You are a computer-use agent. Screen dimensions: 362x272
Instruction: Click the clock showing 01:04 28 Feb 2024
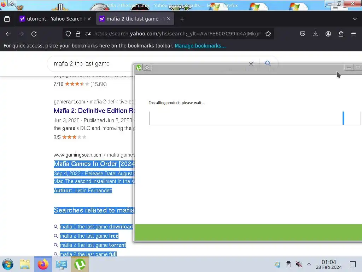[329, 264]
